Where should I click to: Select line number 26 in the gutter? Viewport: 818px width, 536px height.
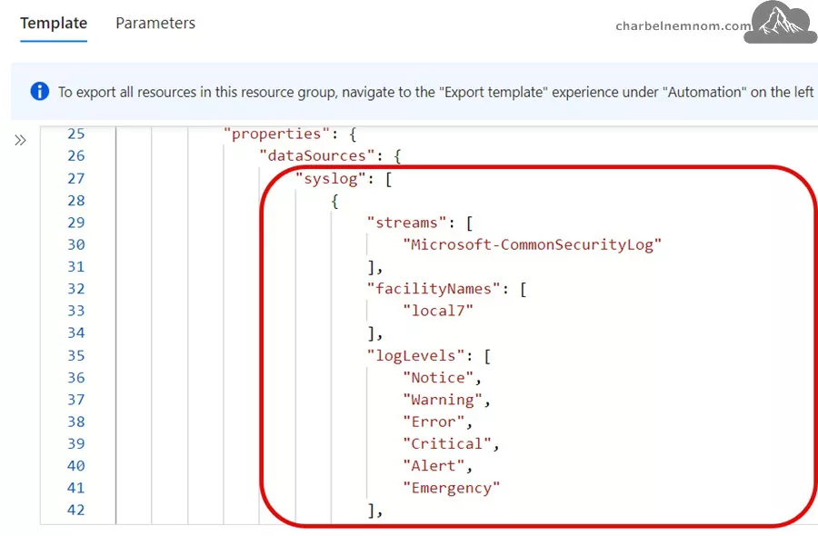tap(76, 156)
